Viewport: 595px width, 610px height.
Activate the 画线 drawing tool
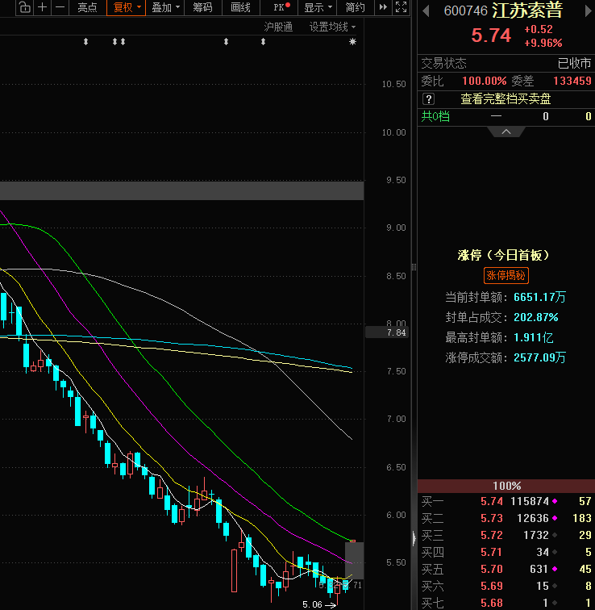pyautogui.click(x=240, y=7)
